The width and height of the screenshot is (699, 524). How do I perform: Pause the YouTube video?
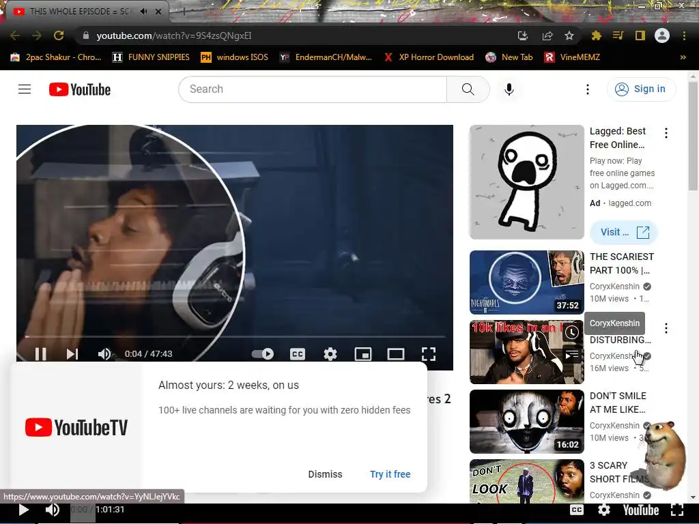(40, 354)
